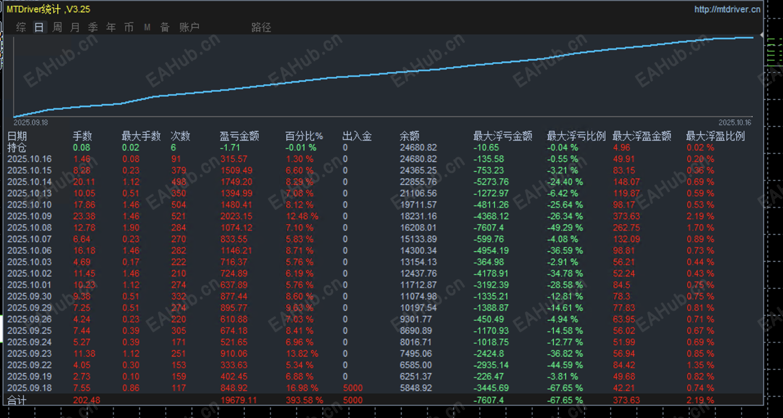Click the 2025.09.18 label under the chart
Screen dimensions: 783x418
click(x=30, y=122)
